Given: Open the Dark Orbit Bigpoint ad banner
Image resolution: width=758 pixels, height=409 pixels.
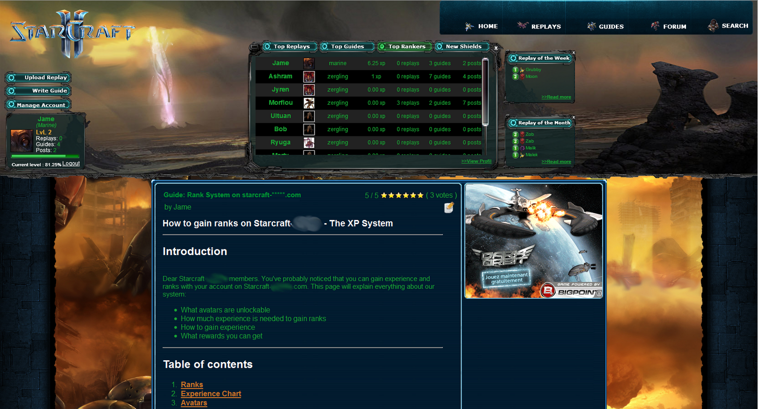Looking at the screenshot, I should (x=533, y=241).
